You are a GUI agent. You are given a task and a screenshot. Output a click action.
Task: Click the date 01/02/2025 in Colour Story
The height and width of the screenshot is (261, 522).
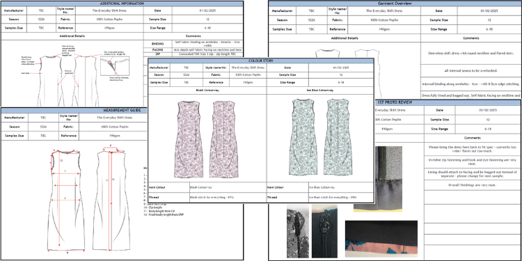pyautogui.click(x=341, y=68)
